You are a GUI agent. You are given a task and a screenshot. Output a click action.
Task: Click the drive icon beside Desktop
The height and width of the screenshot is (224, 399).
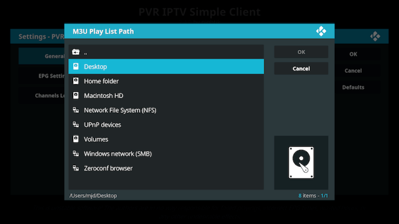click(x=76, y=66)
